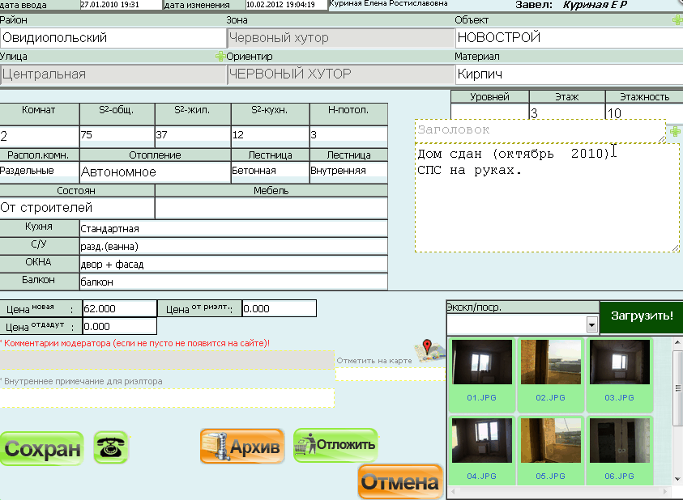683x500 pixels.
Task: Click the telephone icon button
Action: (111, 447)
